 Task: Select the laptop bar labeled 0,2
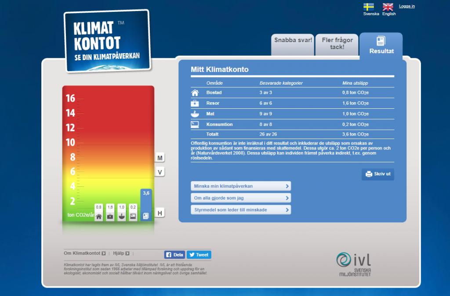(133, 212)
